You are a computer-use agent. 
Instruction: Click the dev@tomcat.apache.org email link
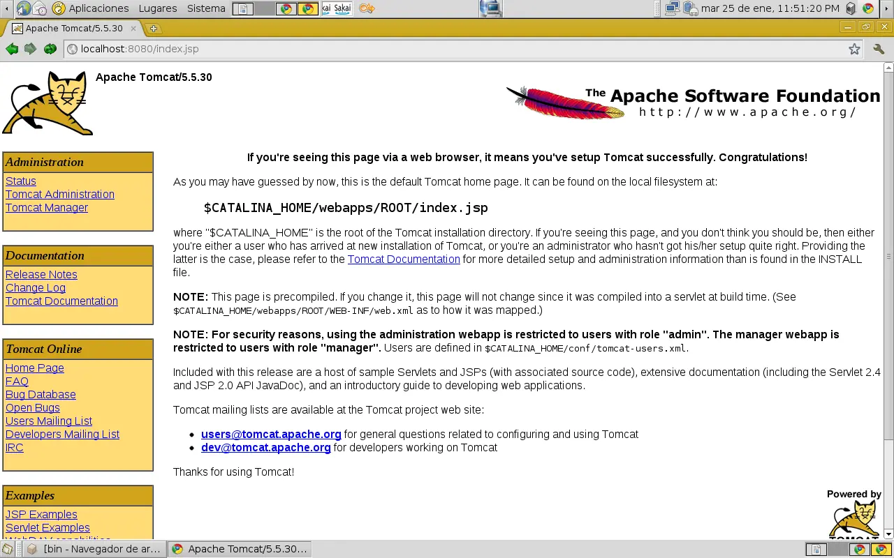pyautogui.click(x=266, y=447)
